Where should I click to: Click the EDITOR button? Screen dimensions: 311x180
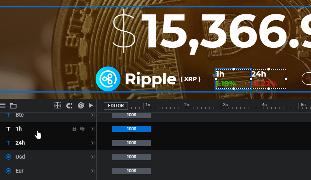(x=116, y=106)
